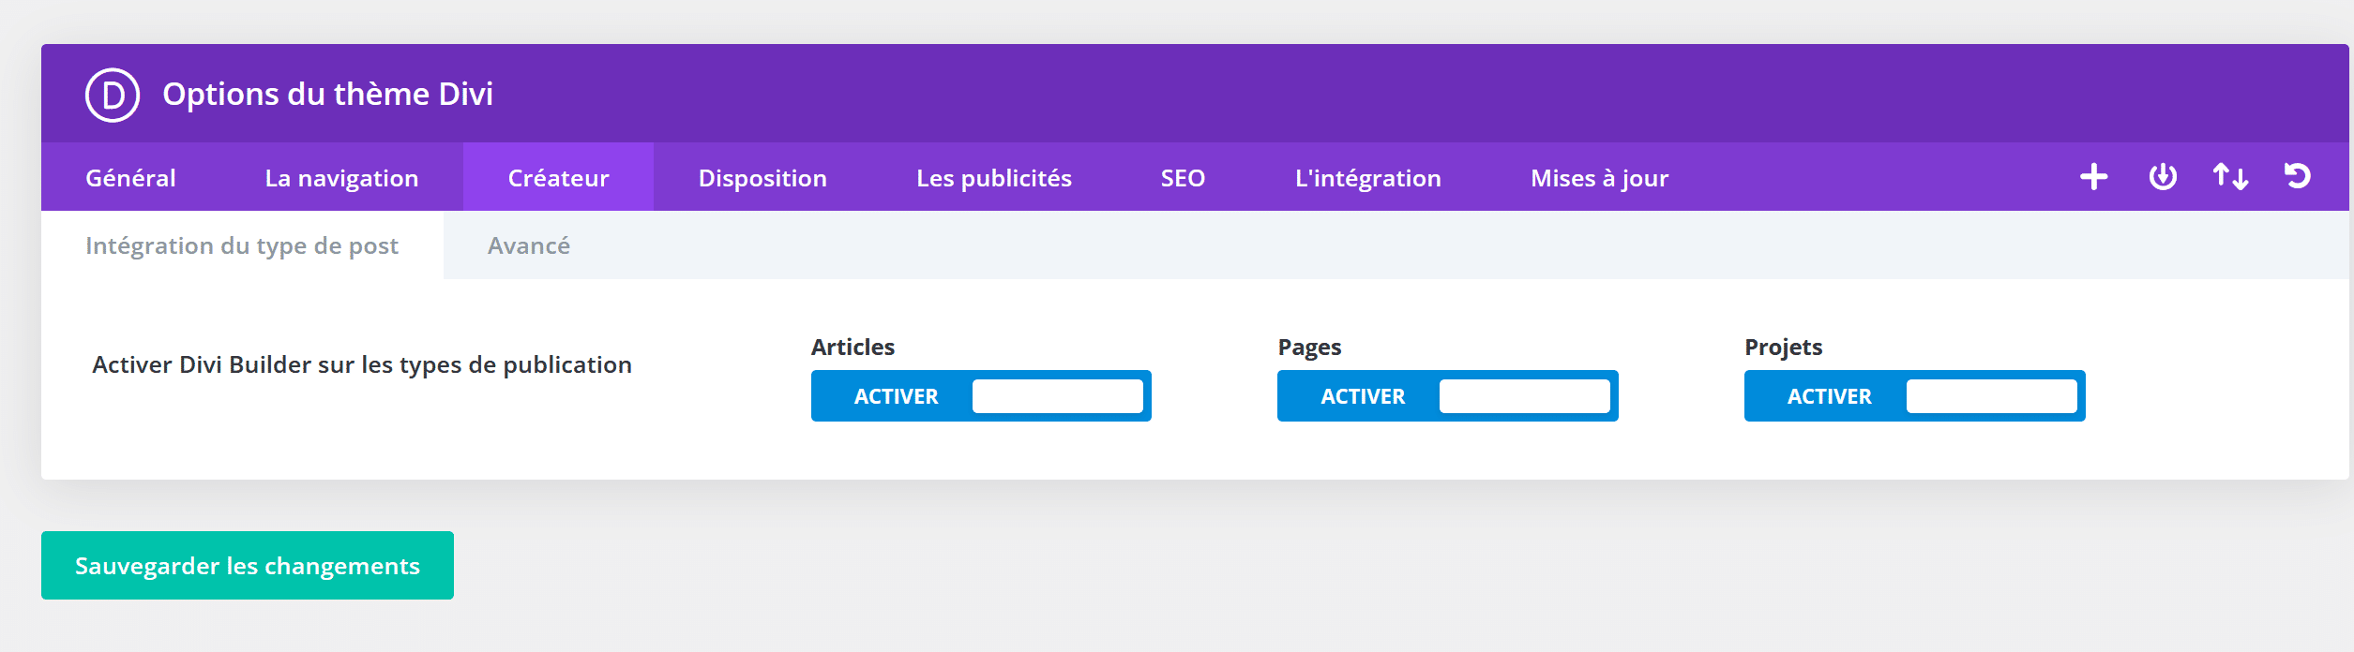Click the Articles label

coord(853,347)
